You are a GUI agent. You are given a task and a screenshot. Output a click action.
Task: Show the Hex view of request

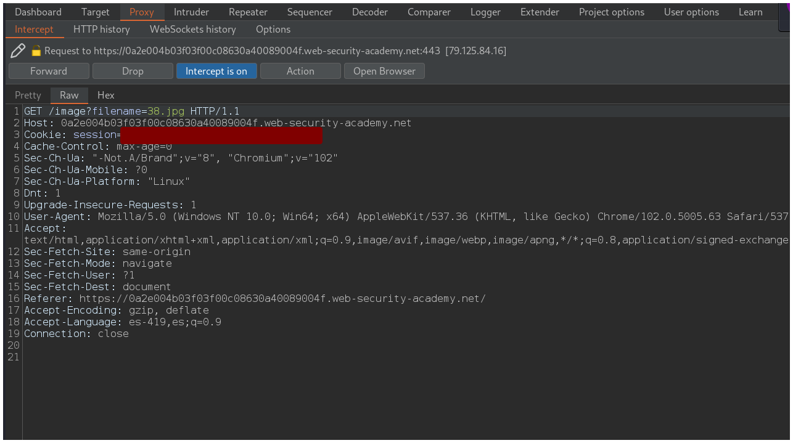click(x=106, y=95)
